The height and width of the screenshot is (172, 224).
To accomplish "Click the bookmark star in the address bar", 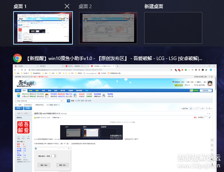I will (x=171, y=70).
